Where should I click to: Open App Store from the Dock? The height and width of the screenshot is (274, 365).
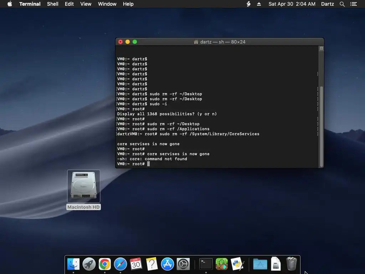(168, 264)
